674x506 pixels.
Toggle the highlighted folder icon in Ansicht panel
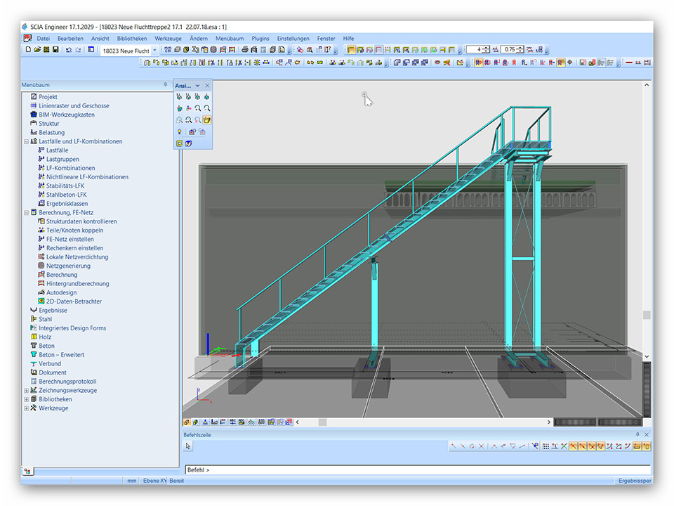207,120
